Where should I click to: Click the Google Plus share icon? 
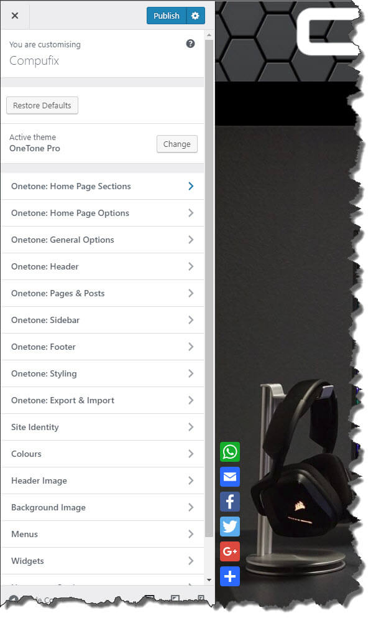[230, 551]
